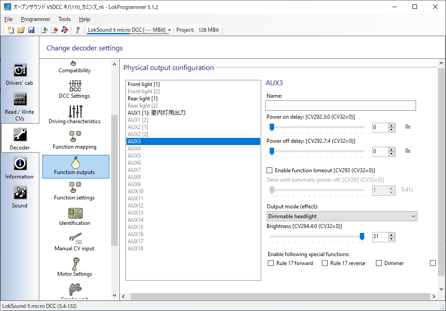The width and height of the screenshot is (446, 311).
Task: Select AUX15 in output list
Action: tap(193, 227)
